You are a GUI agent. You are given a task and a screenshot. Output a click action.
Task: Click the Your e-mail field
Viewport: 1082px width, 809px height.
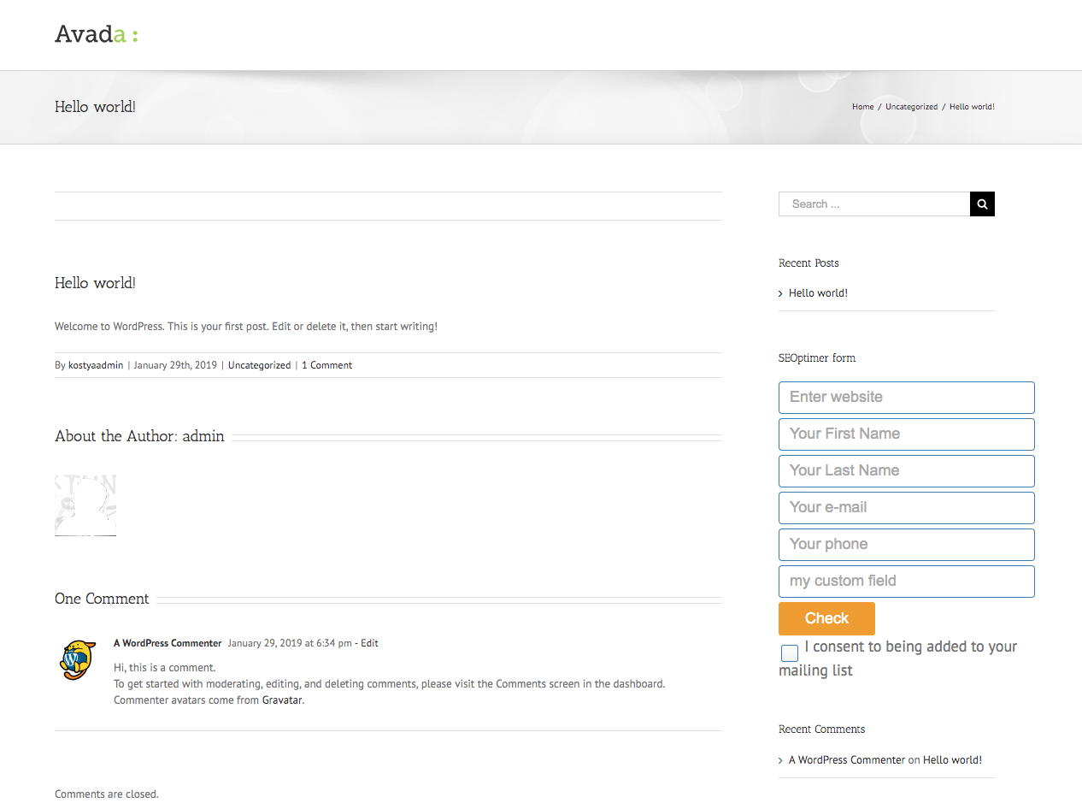[x=906, y=508]
